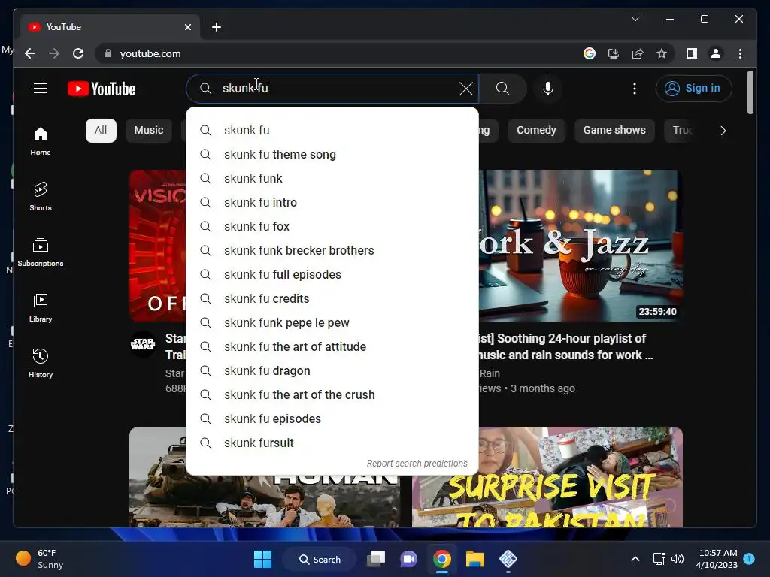
Task: Show hidden system tray icons
Action: tap(635, 559)
